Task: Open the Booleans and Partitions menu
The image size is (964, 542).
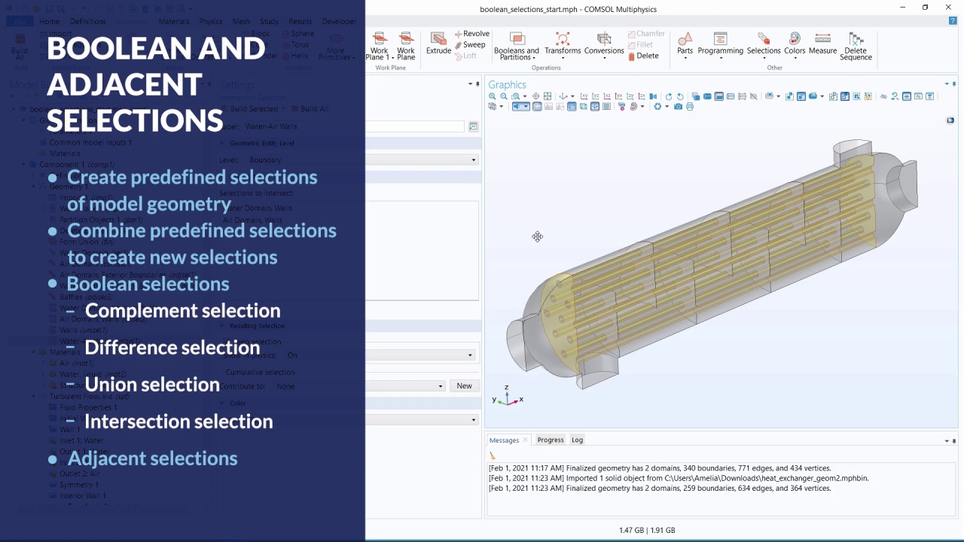Action: coord(517,47)
